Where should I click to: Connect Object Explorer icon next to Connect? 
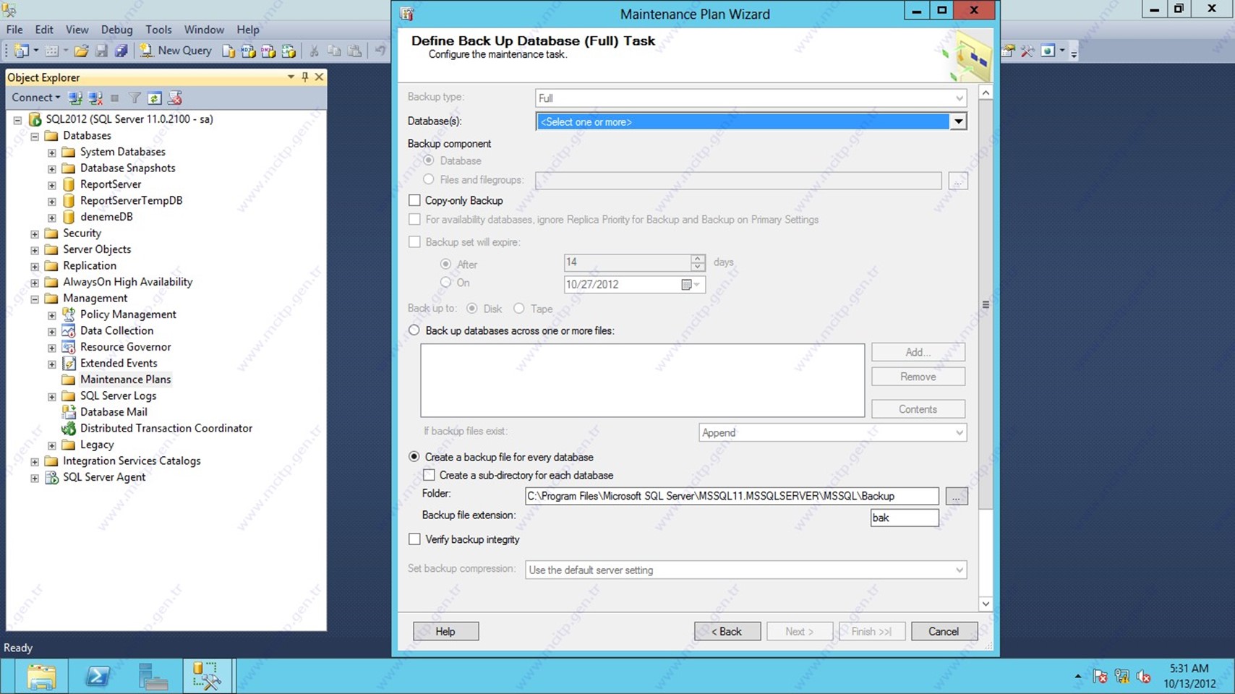[75, 98]
